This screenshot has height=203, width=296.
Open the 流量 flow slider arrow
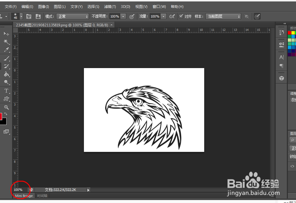[163, 16]
